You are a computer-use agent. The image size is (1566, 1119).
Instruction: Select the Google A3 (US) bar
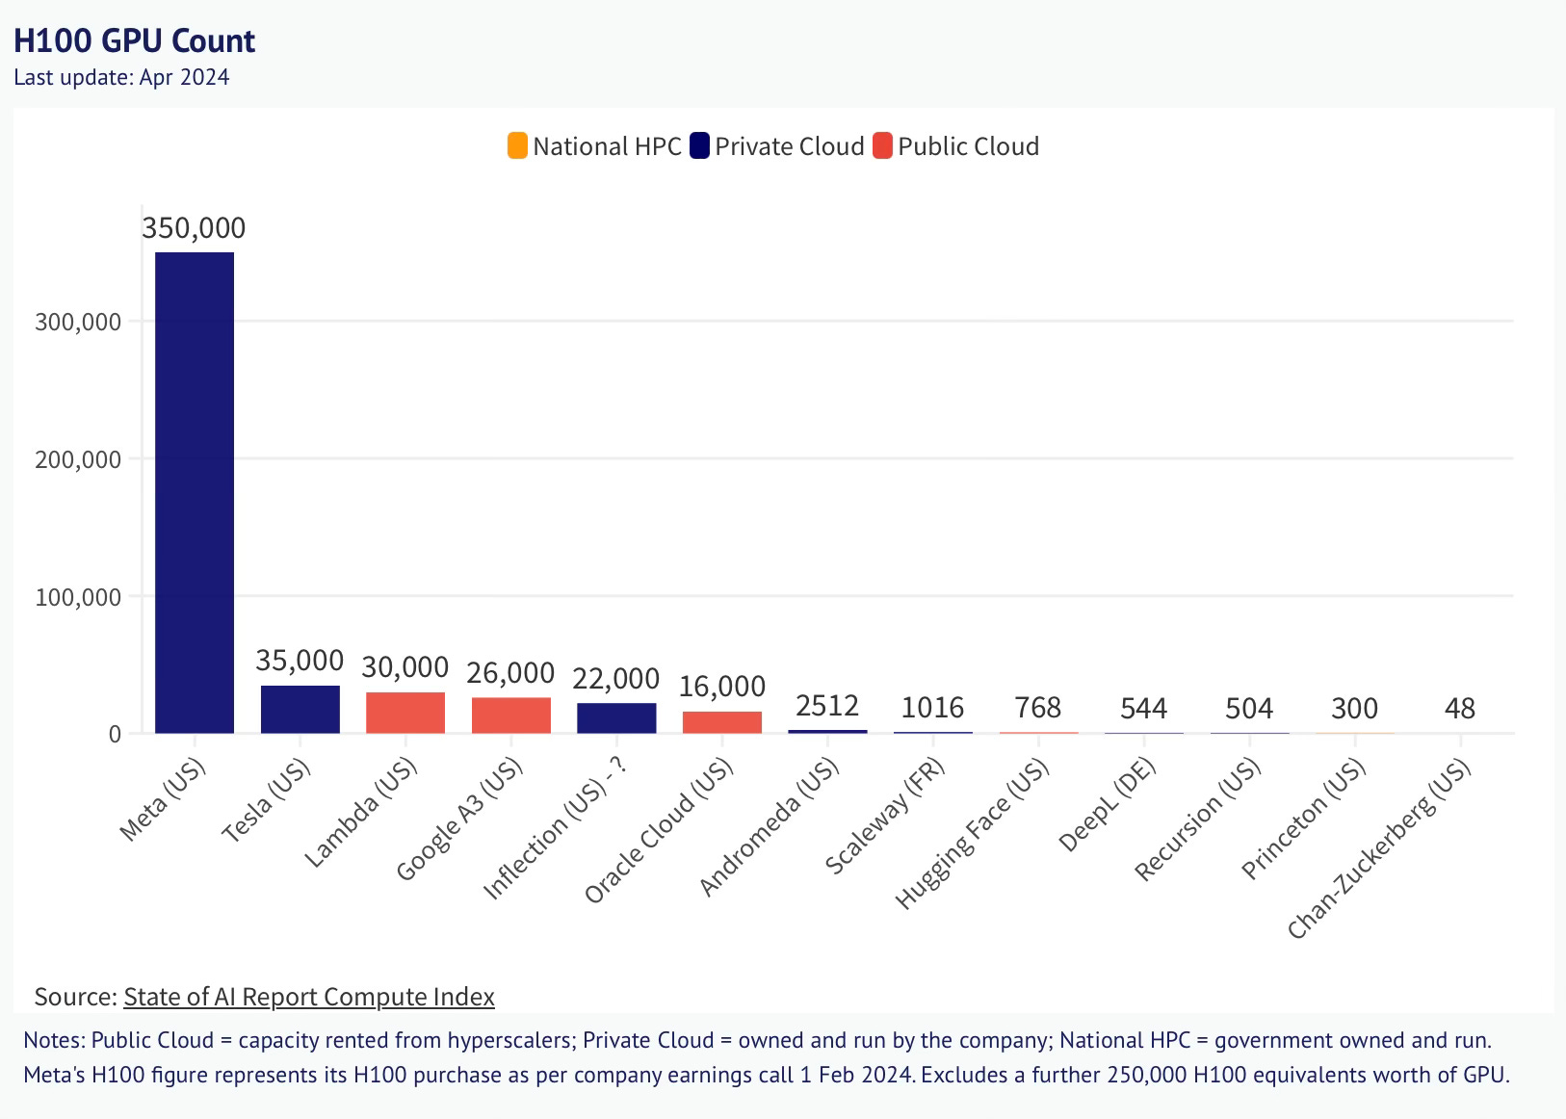(511, 716)
